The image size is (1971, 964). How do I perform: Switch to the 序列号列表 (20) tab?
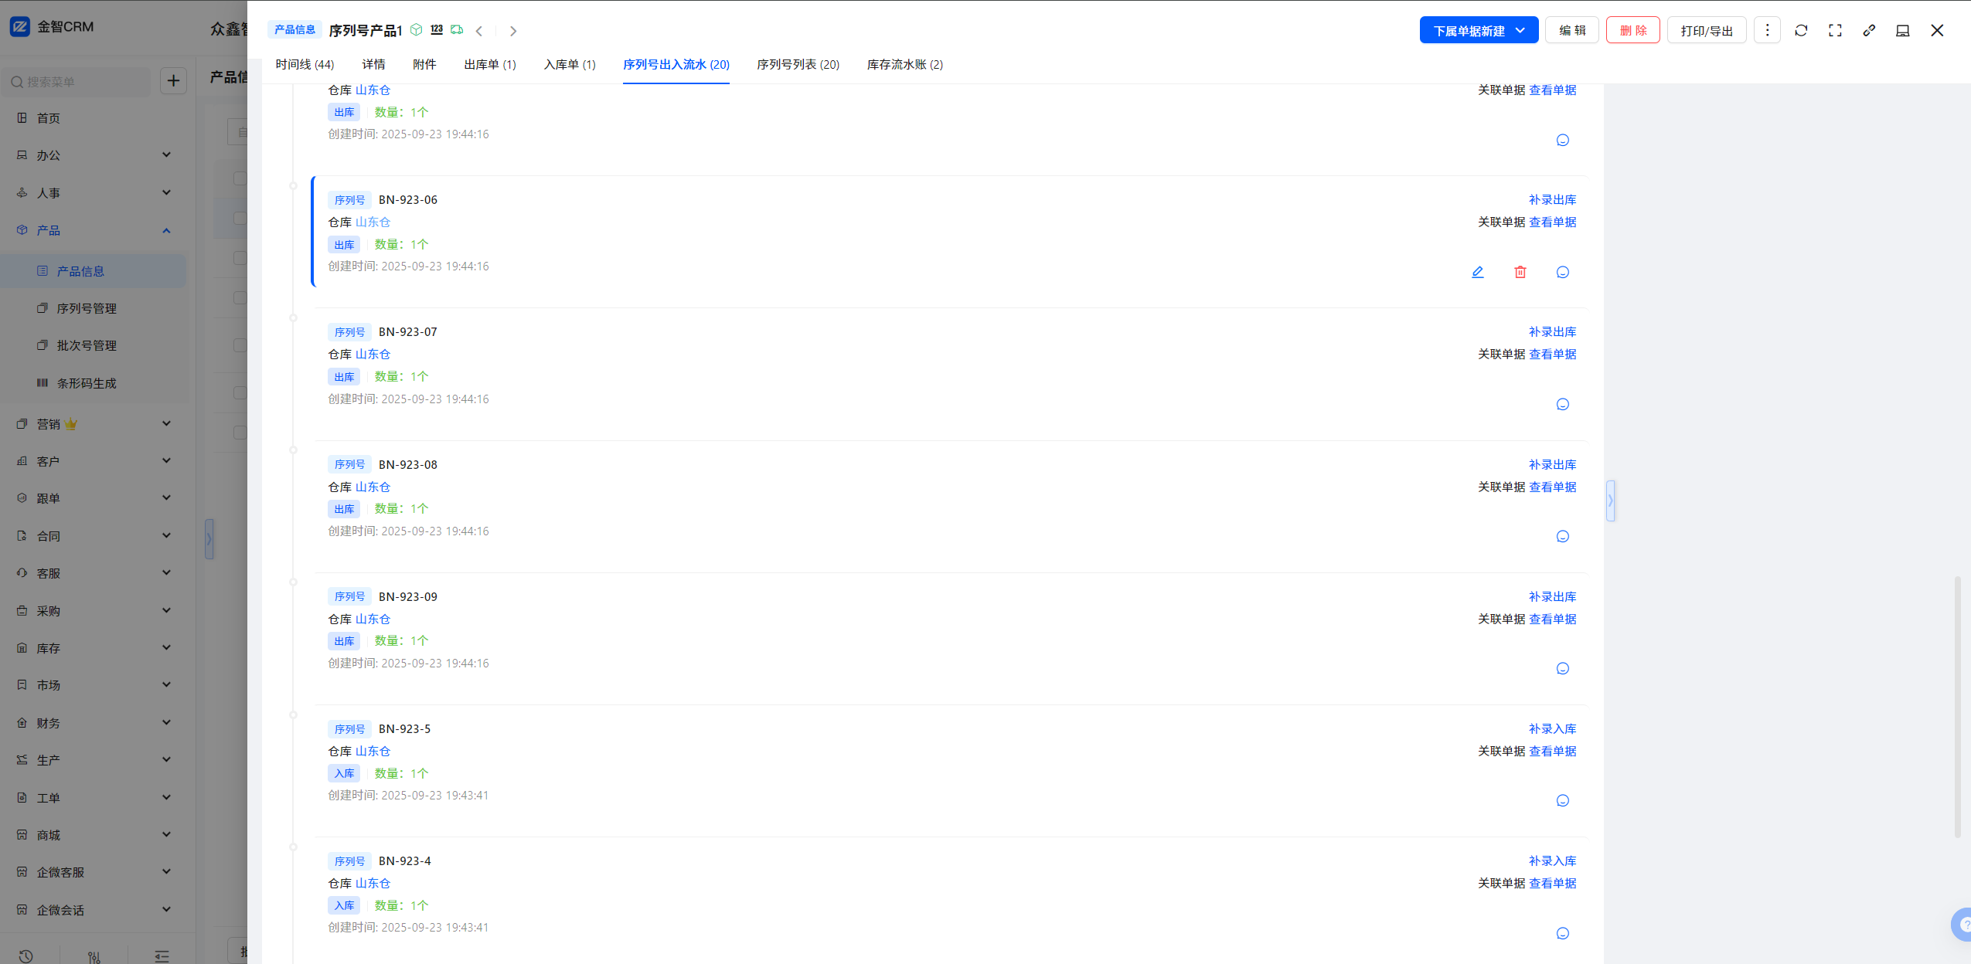pos(798,65)
